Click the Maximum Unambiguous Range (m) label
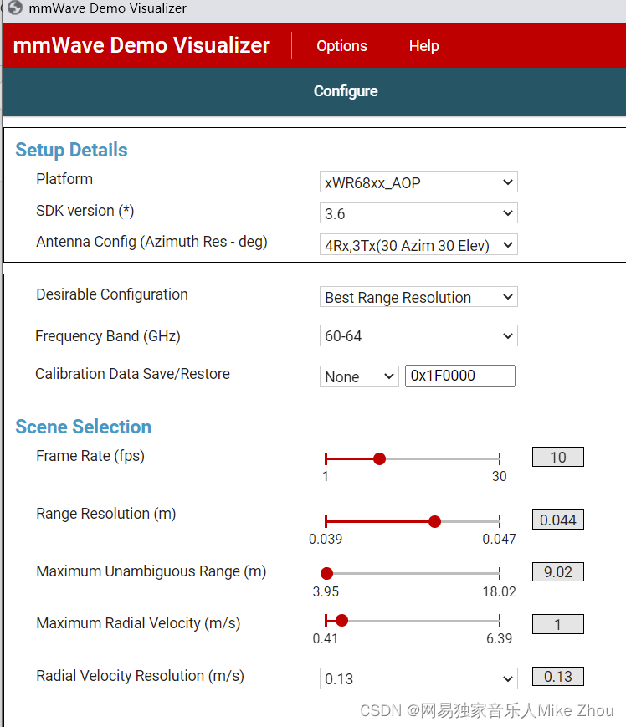The height and width of the screenshot is (727, 626). tap(151, 571)
